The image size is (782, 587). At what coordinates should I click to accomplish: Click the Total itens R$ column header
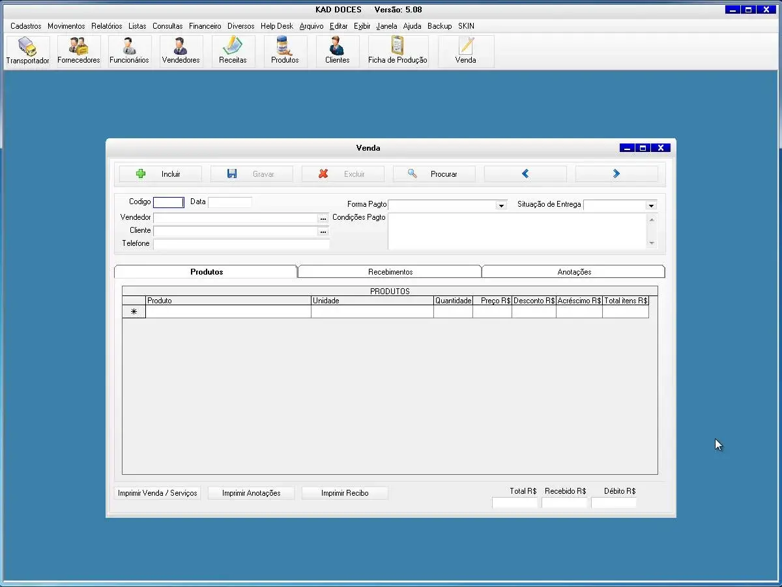pyautogui.click(x=626, y=301)
